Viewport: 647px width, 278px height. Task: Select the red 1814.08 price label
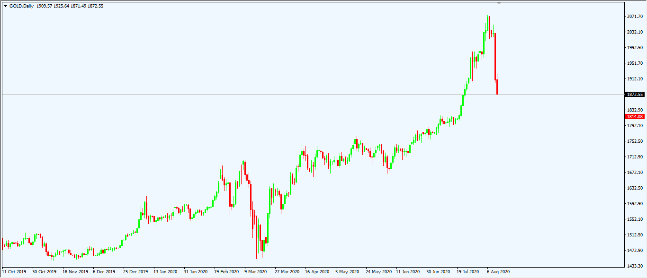coord(635,117)
